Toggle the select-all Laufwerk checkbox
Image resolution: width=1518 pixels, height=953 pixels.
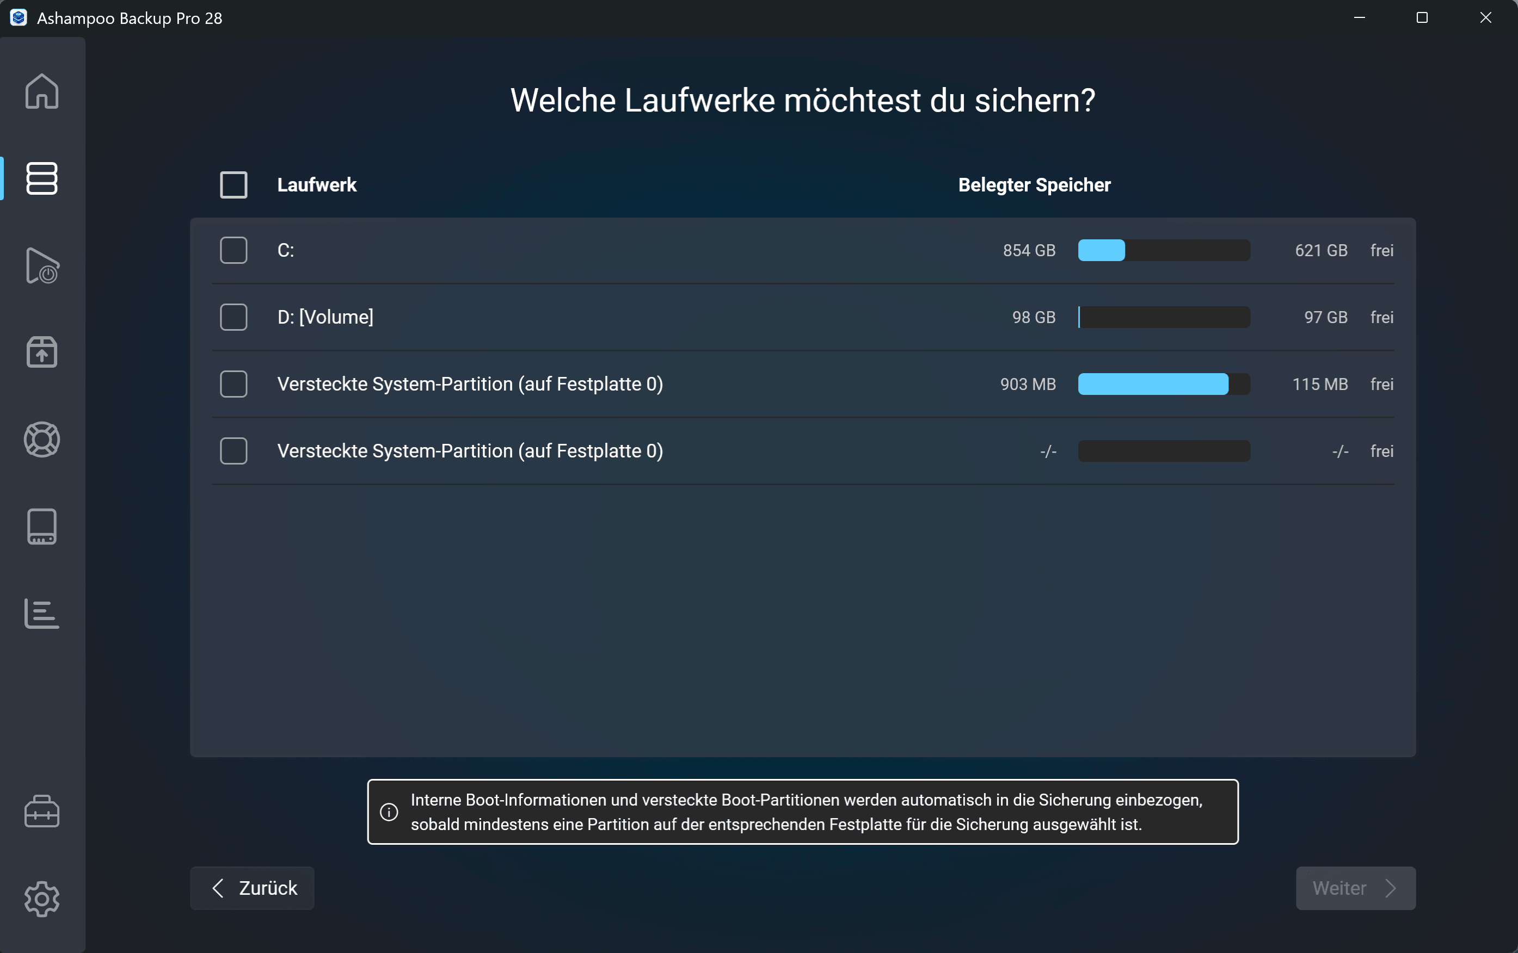pos(233,184)
